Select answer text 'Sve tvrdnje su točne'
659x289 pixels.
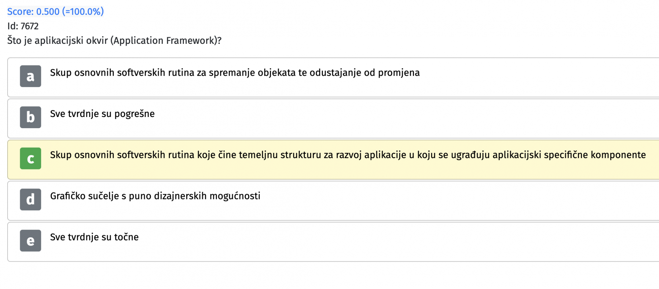coord(94,237)
